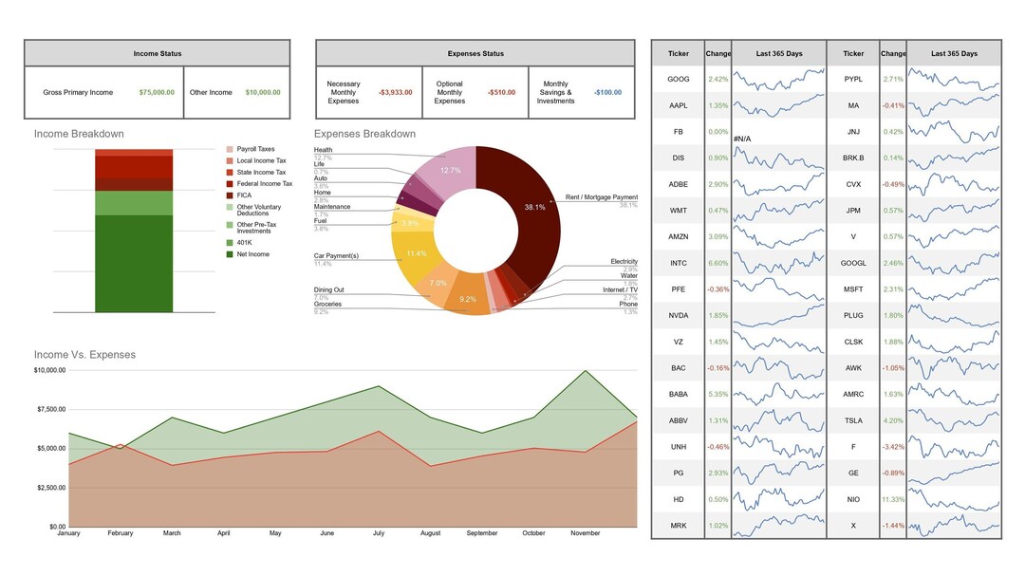Select the Income Status header cell

[x=157, y=53]
